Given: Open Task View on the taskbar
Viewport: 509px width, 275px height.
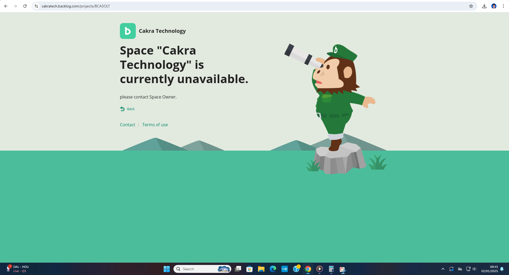Looking at the screenshot, I should pos(238,269).
